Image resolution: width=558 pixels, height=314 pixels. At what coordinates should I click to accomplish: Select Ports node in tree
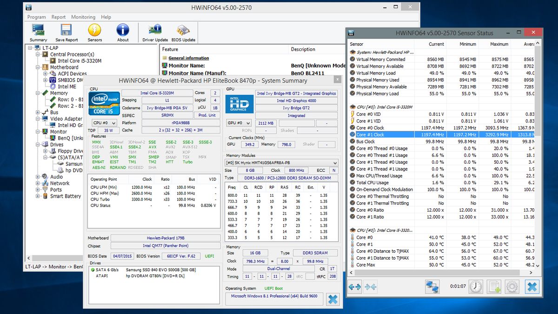pyautogui.click(x=56, y=190)
